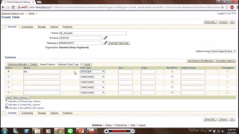Select the fourth column row radio button
The width and height of the screenshot is (239, 134).
point(9,87)
